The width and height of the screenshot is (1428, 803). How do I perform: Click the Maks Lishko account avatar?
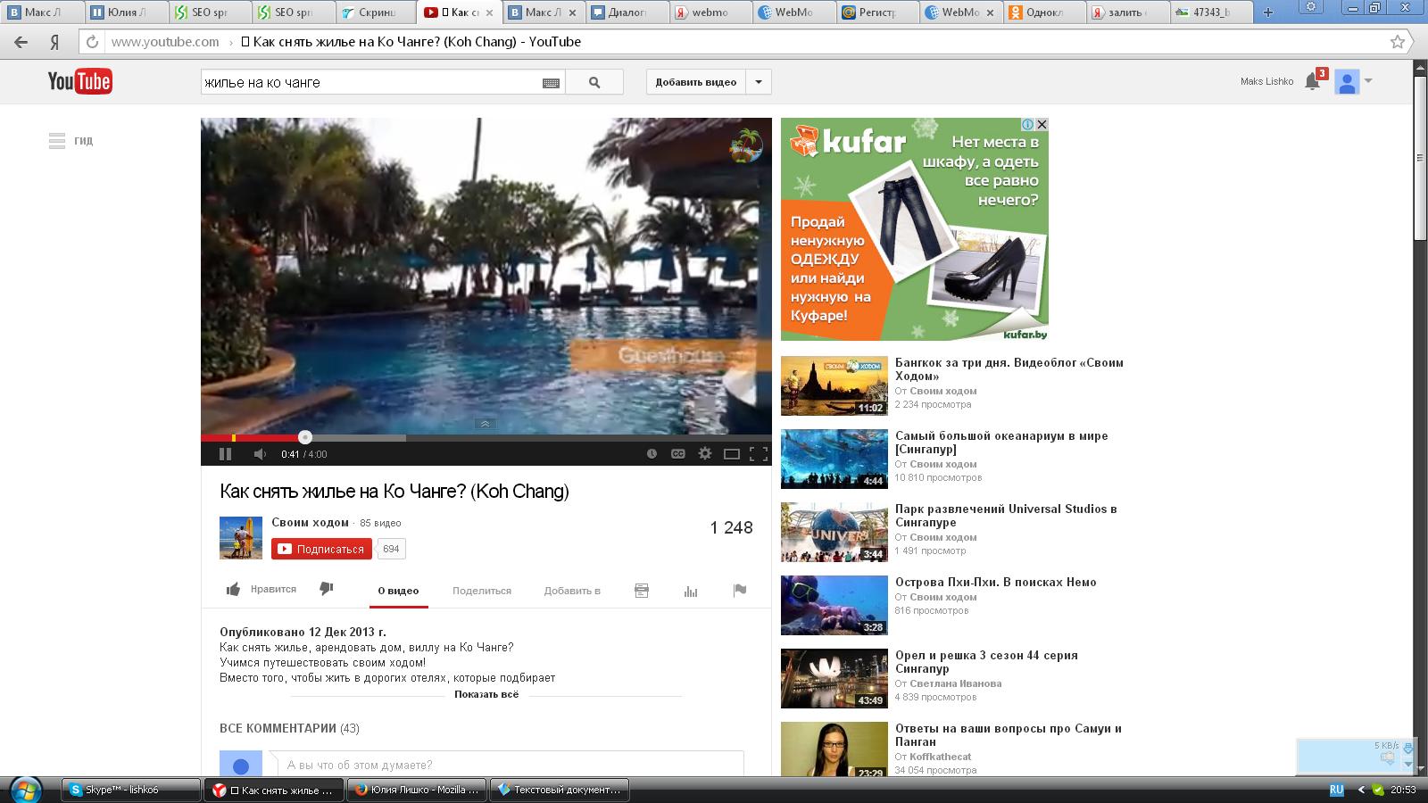1347,82
